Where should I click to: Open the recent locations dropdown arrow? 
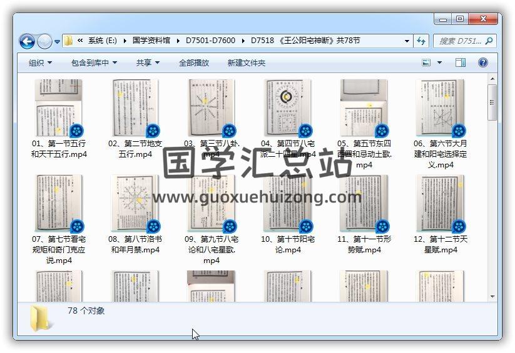point(57,42)
